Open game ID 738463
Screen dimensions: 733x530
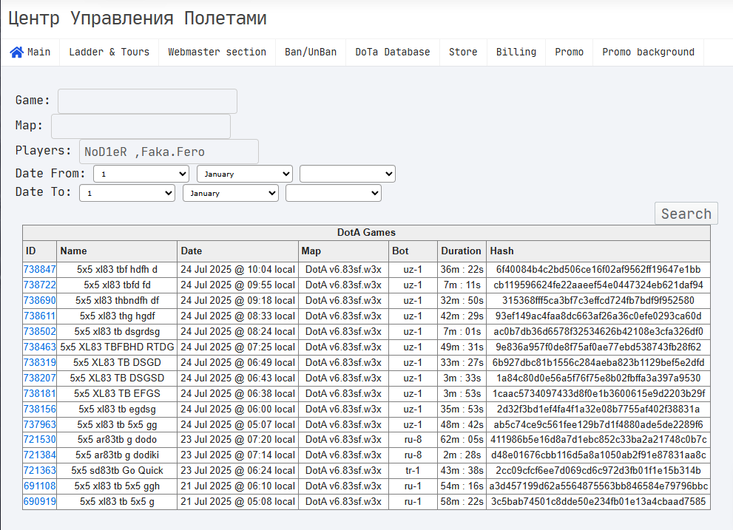point(40,347)
